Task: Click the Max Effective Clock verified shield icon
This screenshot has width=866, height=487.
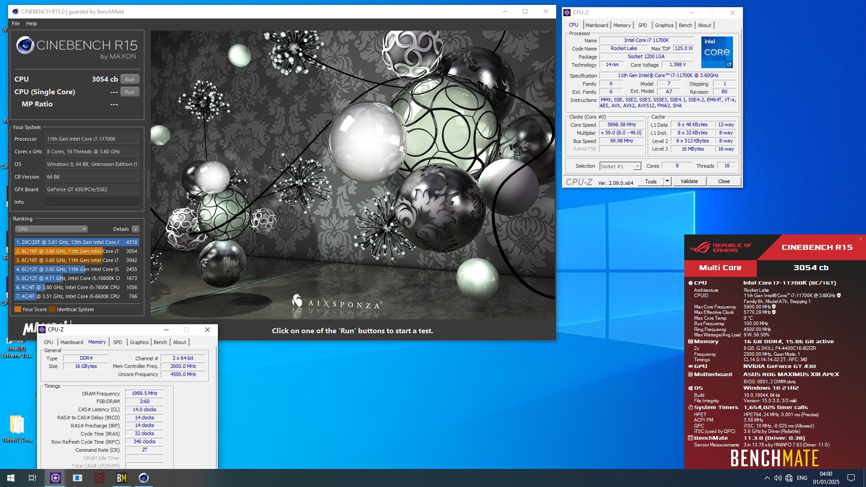Action: coord(774,312)
